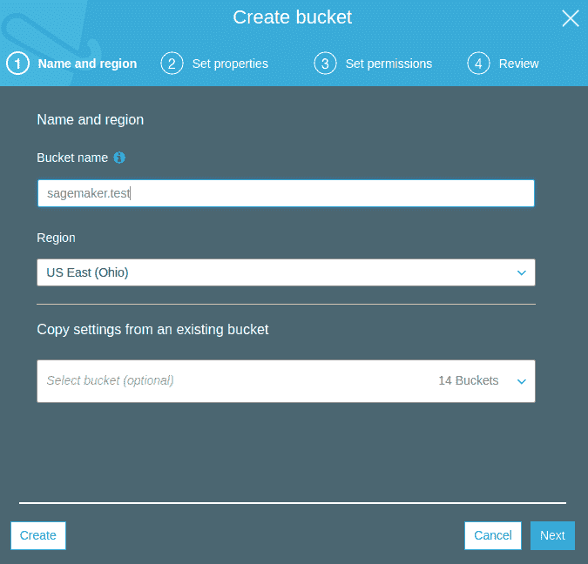
Task: Close the Create bucket dialog with X
Action: pos(571,18)
